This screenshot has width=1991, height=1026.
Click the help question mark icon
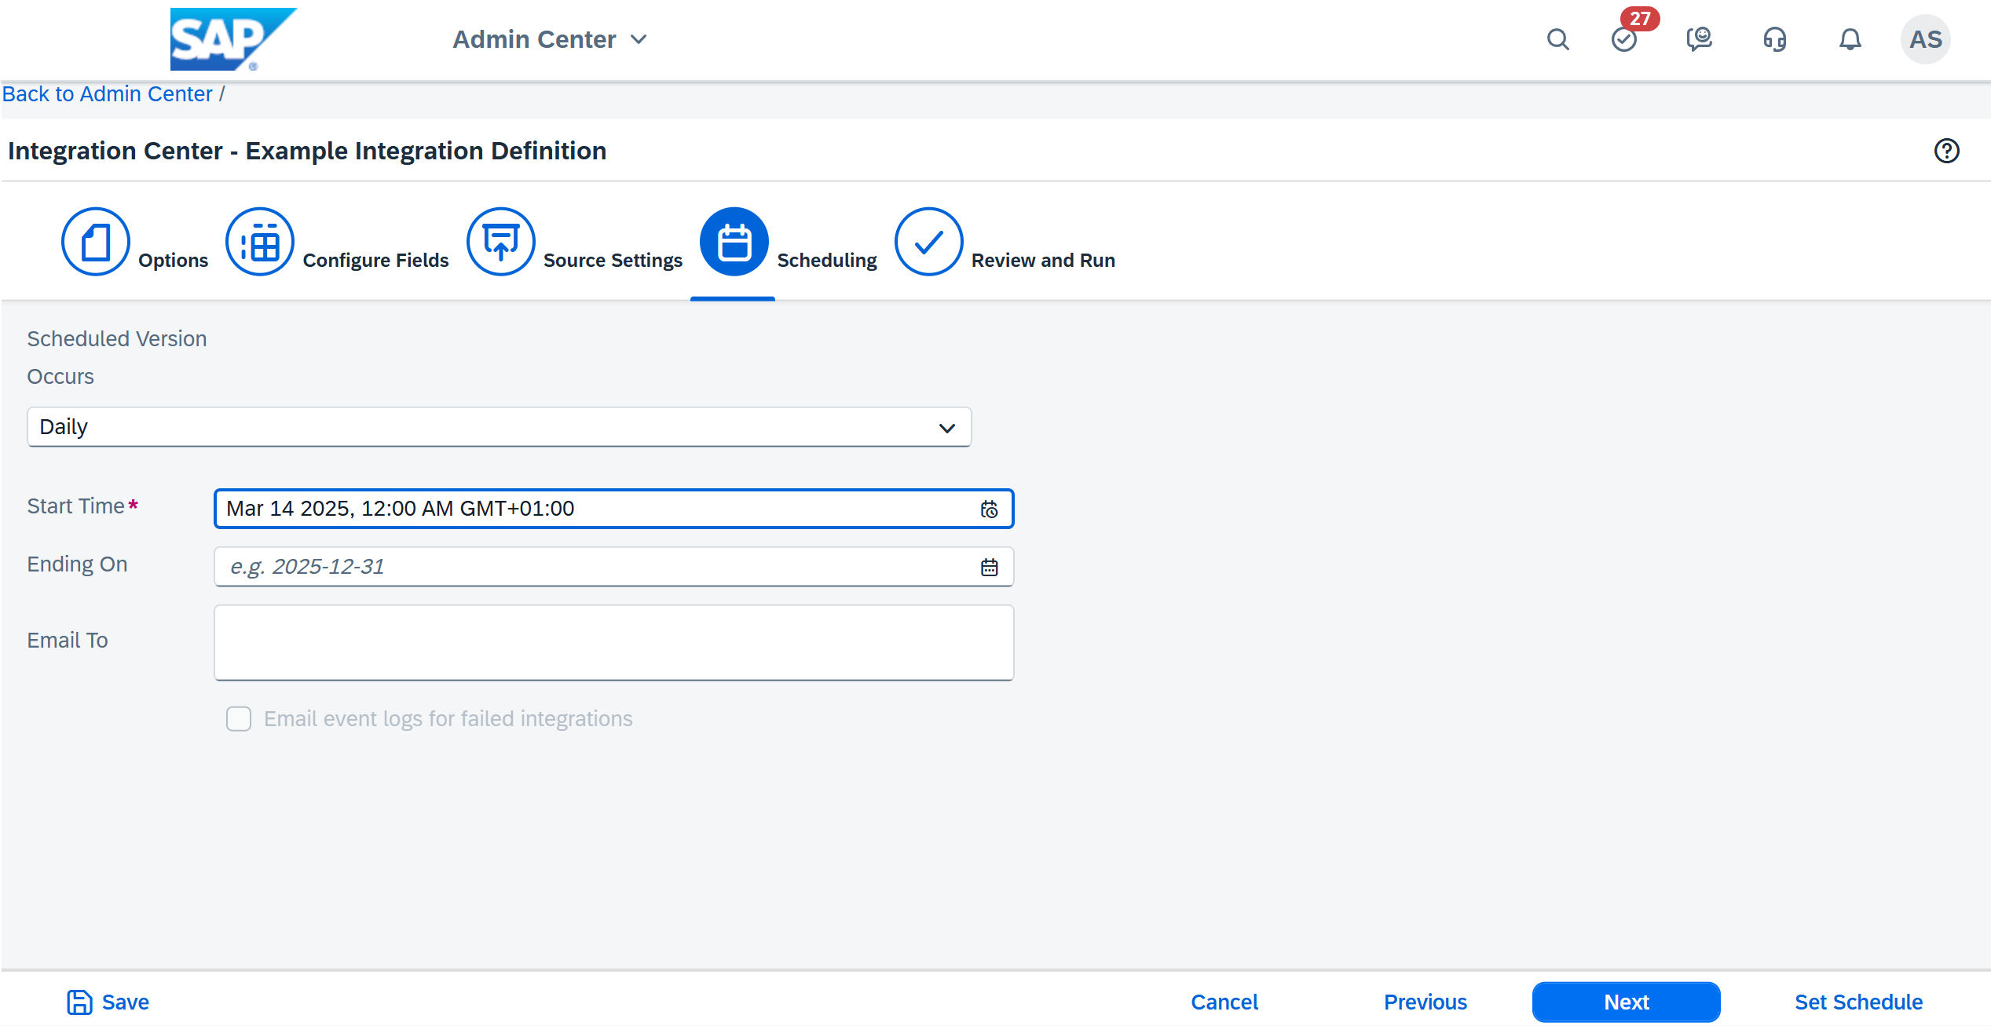[x=1946, y=151]
